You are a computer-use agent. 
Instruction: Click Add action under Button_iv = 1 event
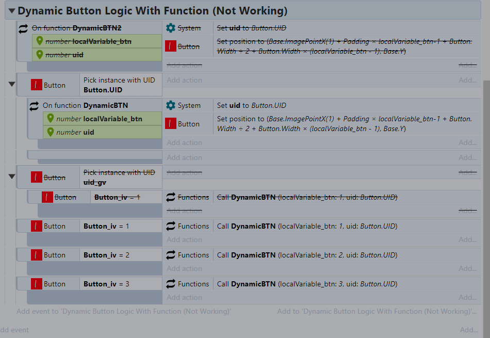click(x=184, y=240)
